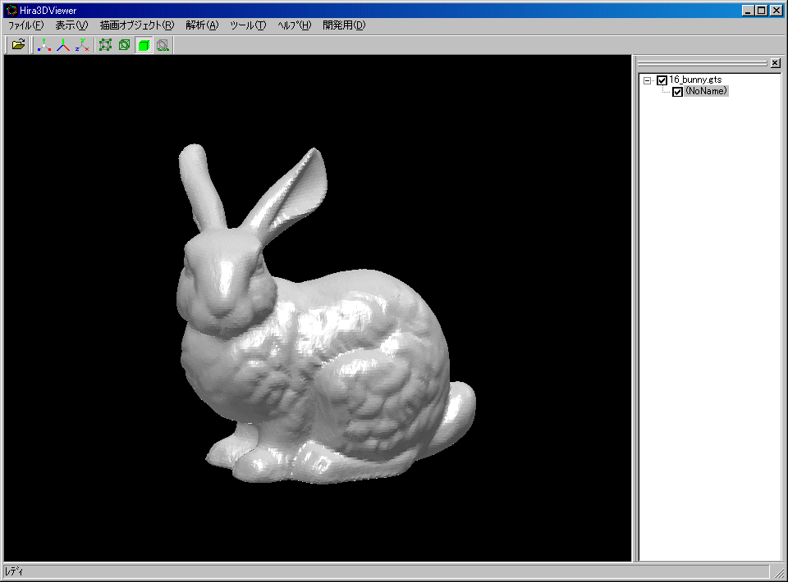Select the (NoName) tree item

(706, 91)
